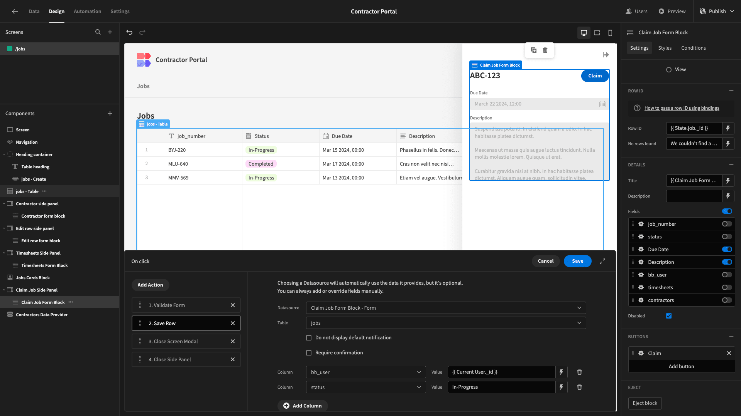Screen dimensions: 741x416
Task: Click the Cancel button
Action: pyautogui.click(x=545, y=261)
